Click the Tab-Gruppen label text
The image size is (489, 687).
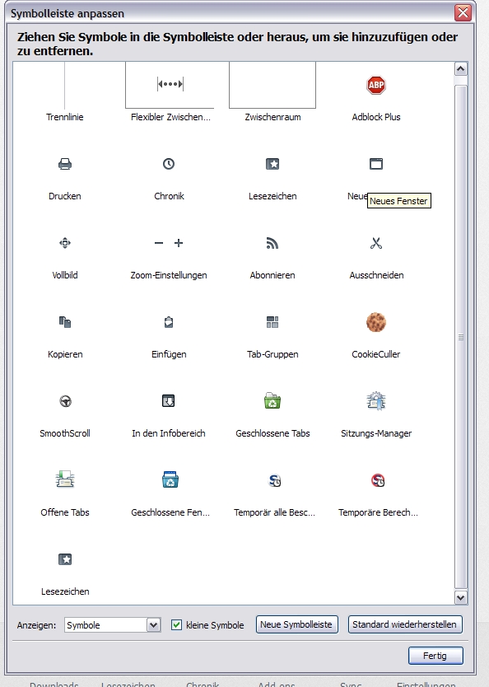[272, 354]
